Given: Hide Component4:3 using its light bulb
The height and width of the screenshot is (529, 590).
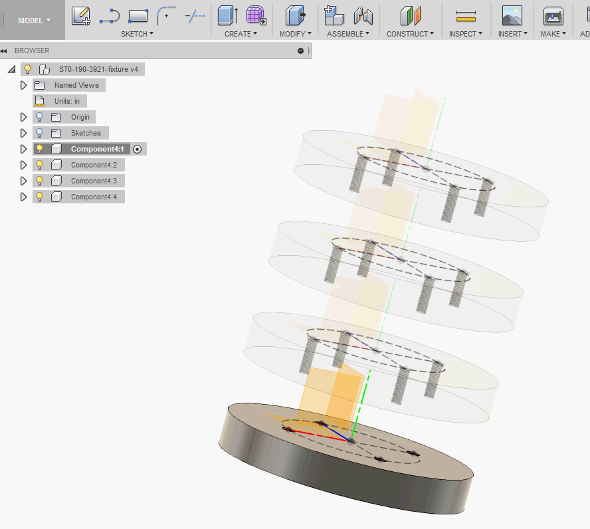Looking at the screenshot, I should 39,181.
